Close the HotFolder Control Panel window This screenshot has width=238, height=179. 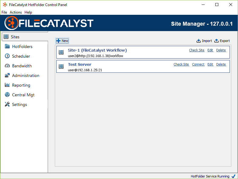click(230, 5)
